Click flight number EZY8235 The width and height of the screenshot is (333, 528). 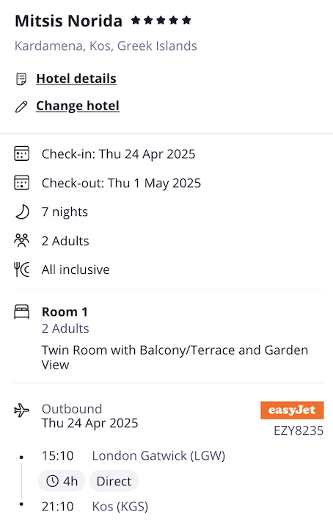[299, 430]
